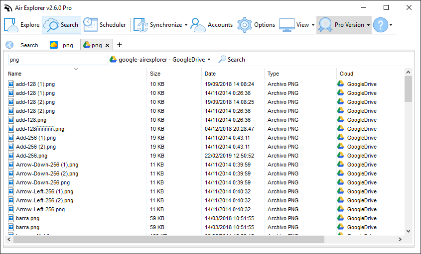The image size is (421, 254).
Task: Sort by Cloud column header
Action: pos(347,74)
